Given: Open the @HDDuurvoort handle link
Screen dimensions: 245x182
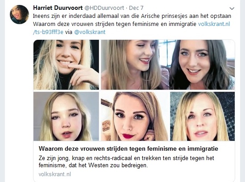Looking at the screenshot, I should (104, 8).
